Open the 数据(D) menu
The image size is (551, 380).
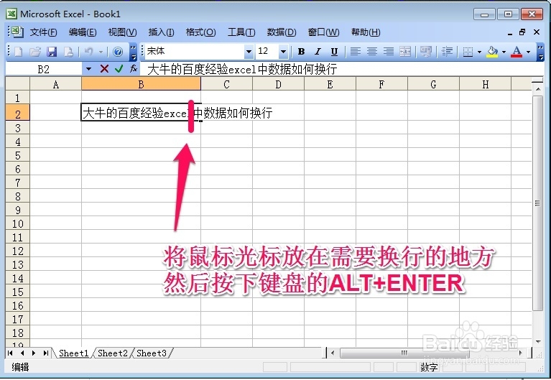282,32
